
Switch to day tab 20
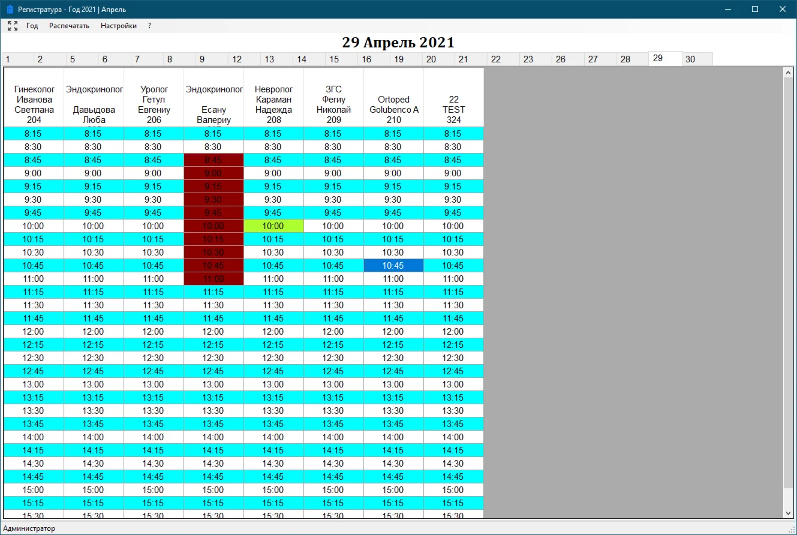point(438,59)
